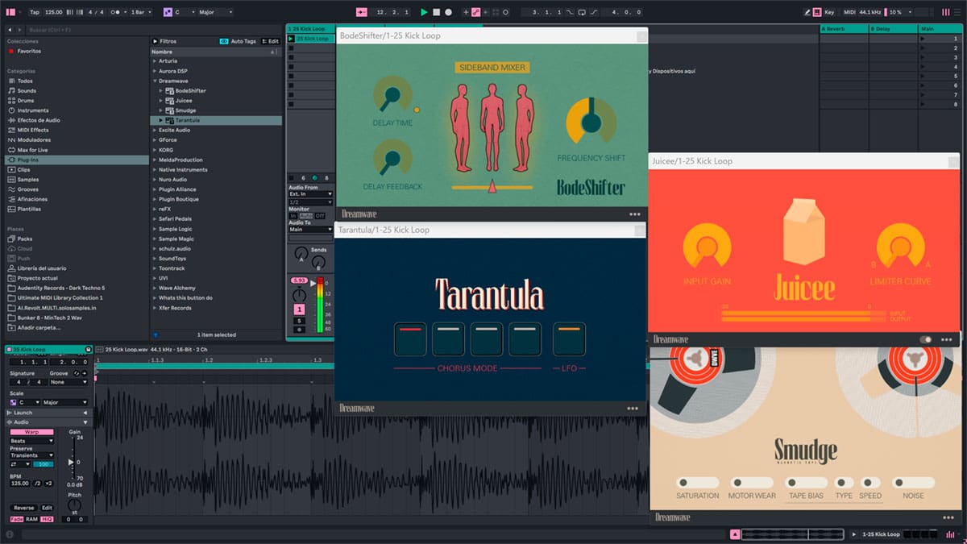
Task: Adjust the BodeShifter Delay Time knob
Action: pyautogui.click(x=392, y=97)
